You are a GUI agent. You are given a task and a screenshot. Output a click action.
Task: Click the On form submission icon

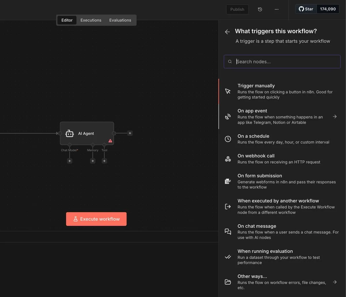pyautogui.click(x=228, y=181)
